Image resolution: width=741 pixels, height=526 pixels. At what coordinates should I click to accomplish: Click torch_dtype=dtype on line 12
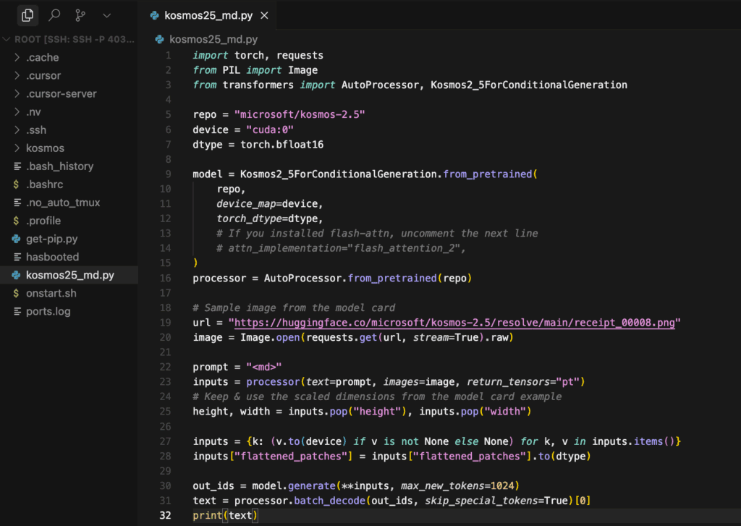pos(267,219)
